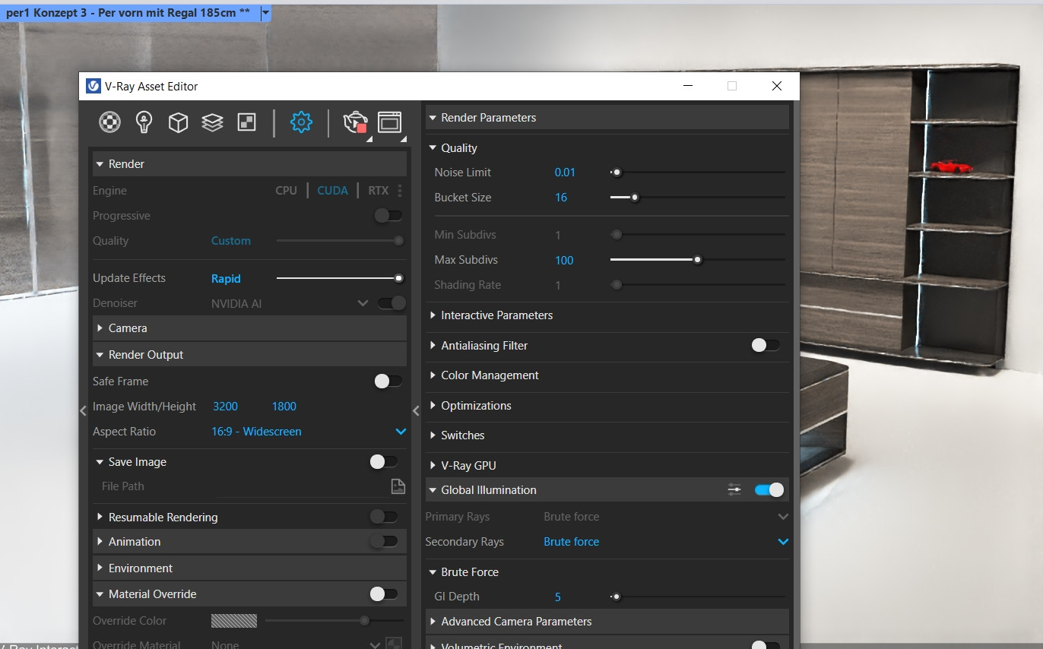Click the Custom quality value
Viewport: 1043px width, 649px height.
[x=231, y=241]
